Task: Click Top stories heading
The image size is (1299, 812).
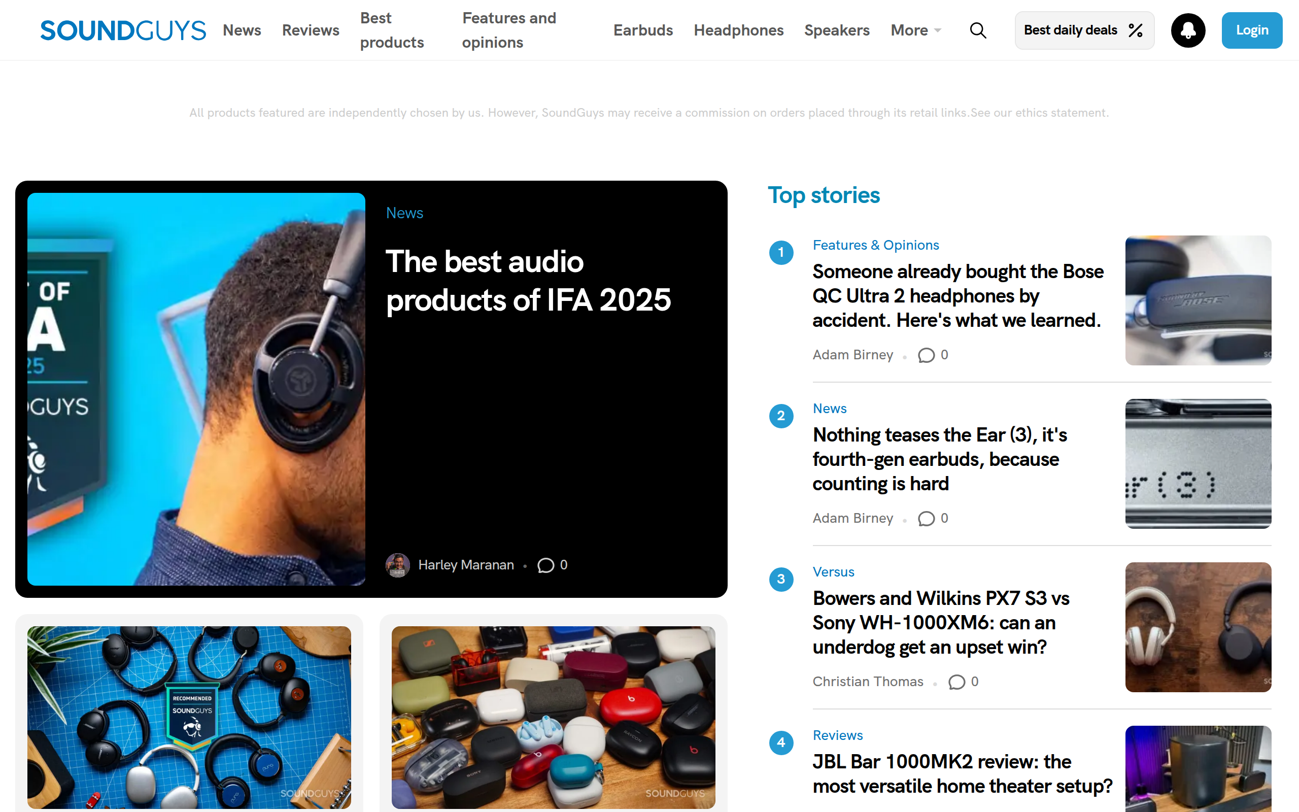Action: click(824, 195)
